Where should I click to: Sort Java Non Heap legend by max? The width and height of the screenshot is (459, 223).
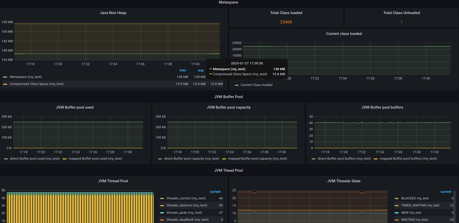click(x=183, y=70)
